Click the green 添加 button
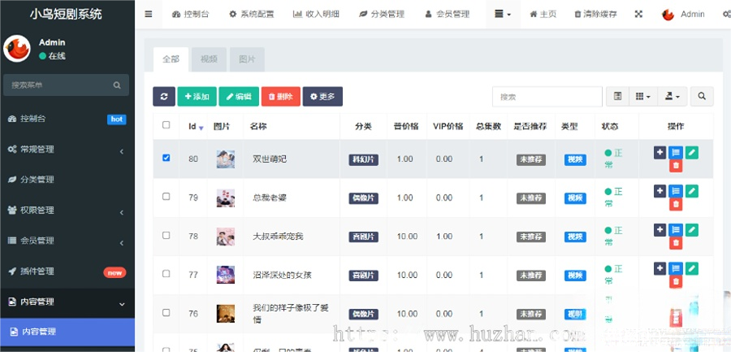This screenshot has height=352, width=731. coord(197,97)
